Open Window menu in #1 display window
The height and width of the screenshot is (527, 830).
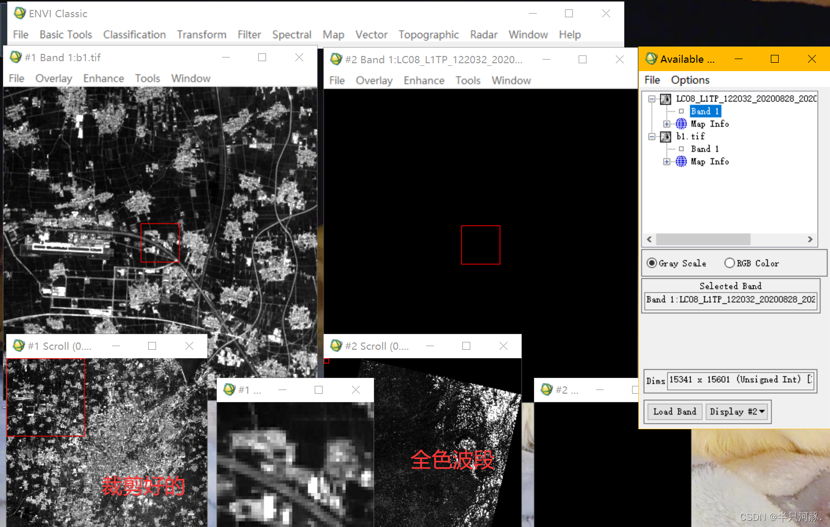[191, 78]
